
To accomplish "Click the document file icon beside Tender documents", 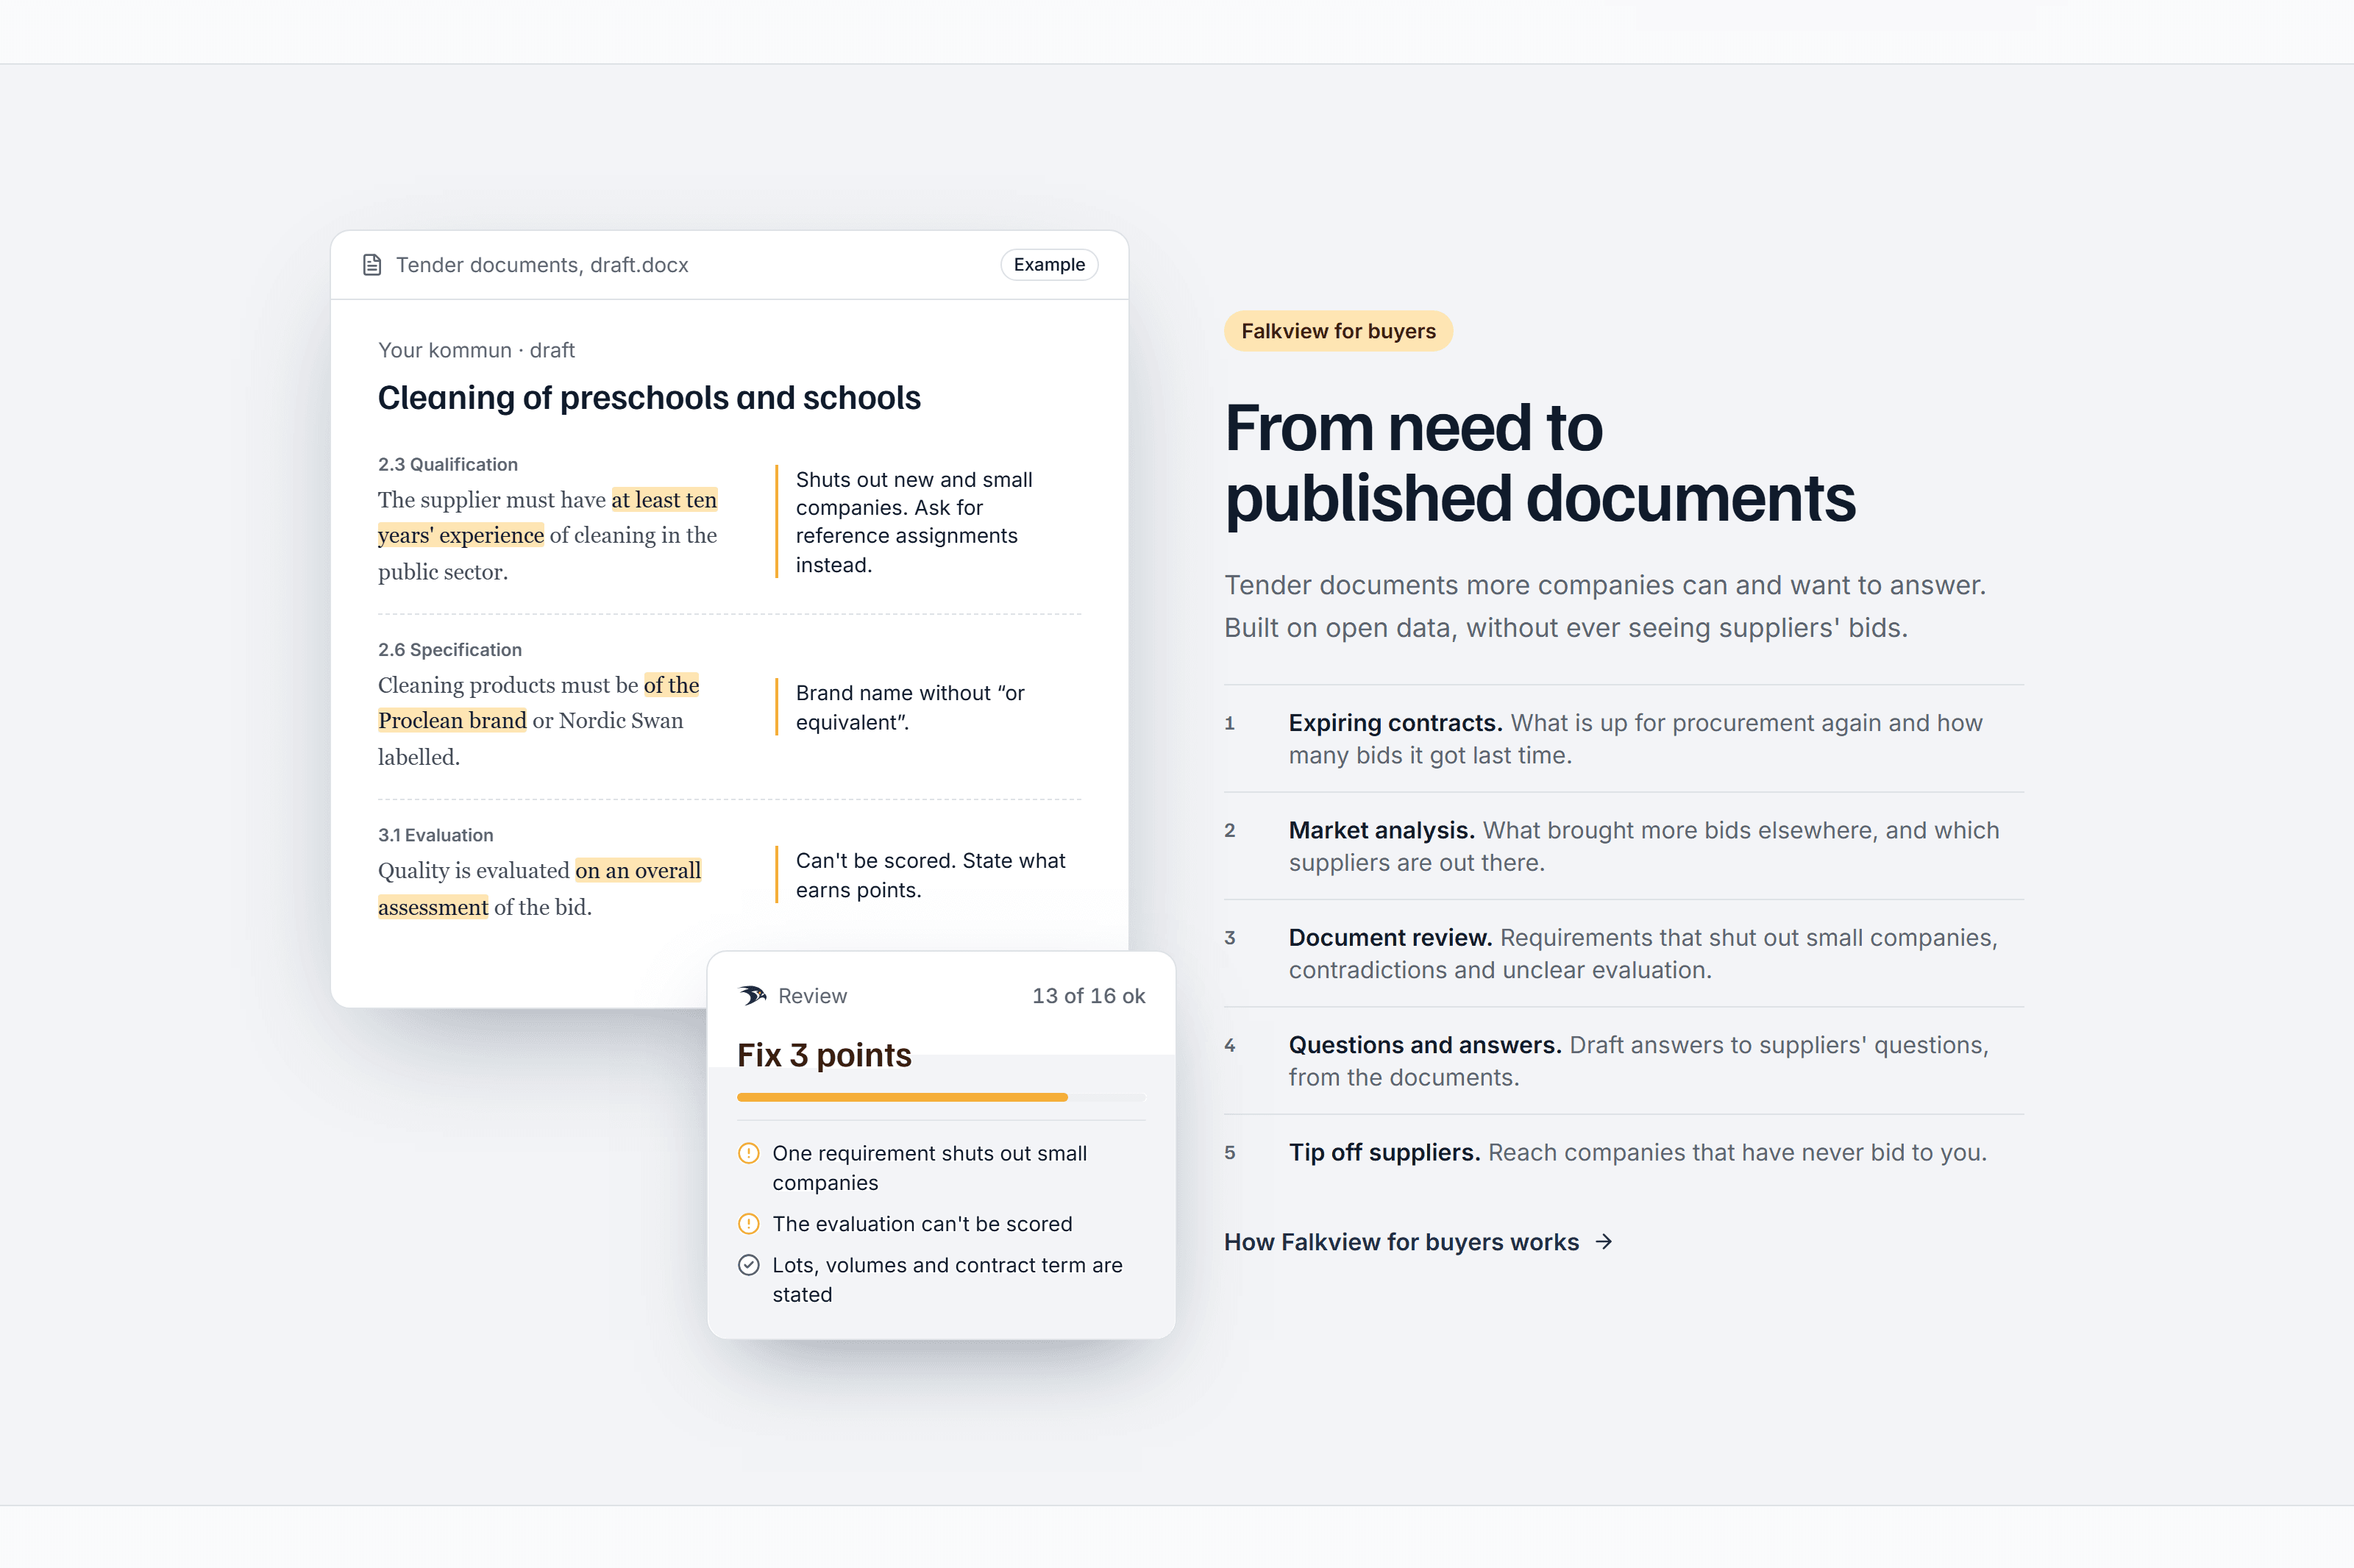I will coord(372,265).
